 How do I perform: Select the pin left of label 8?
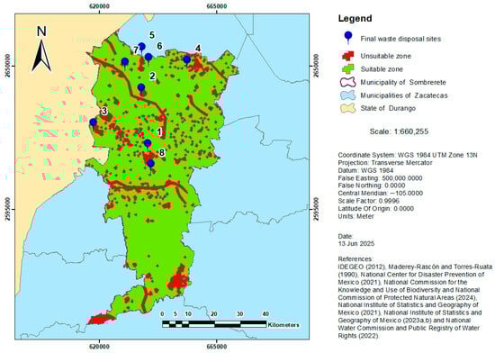[148, 145]
